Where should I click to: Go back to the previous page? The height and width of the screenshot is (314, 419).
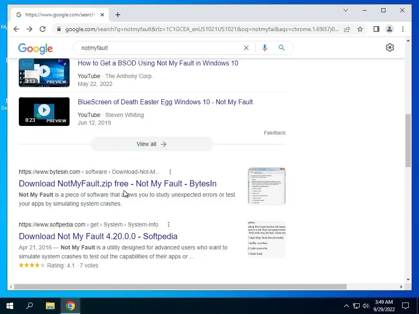16,29
